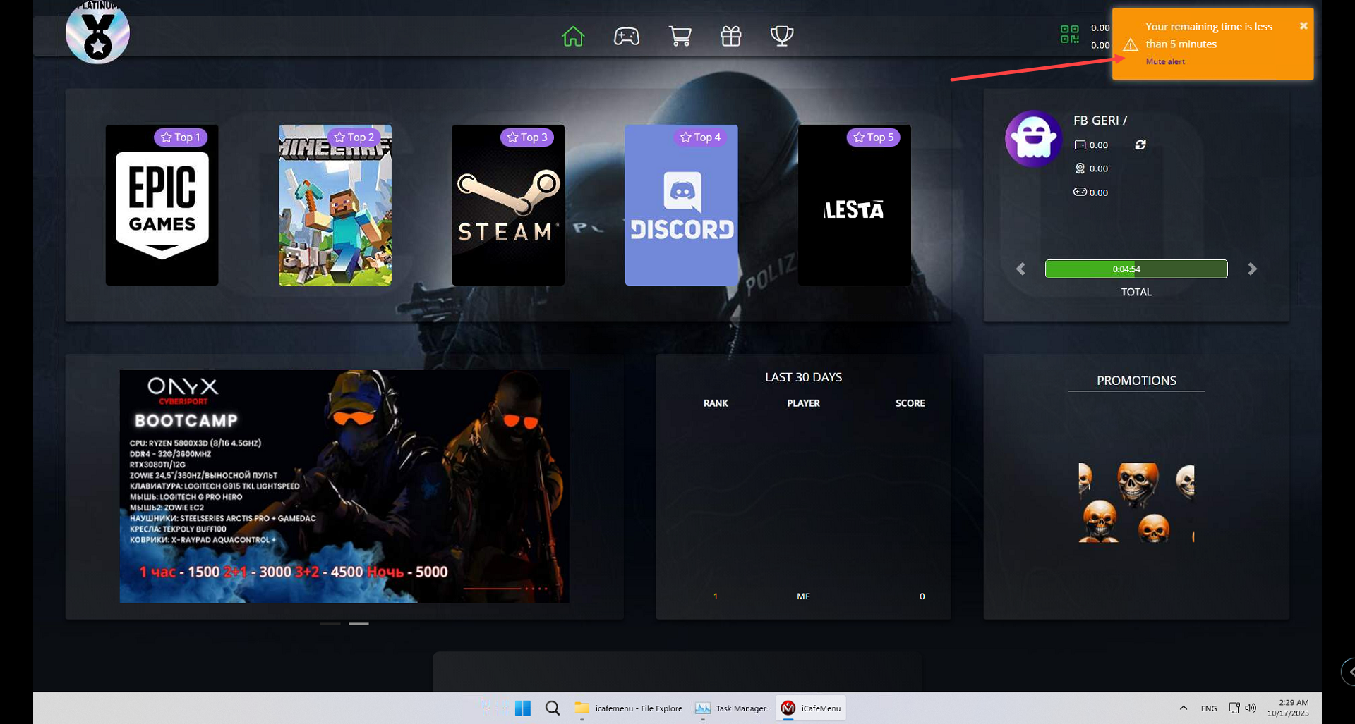Expand the Windows system tray hidden icons
The image size is (1355, 724).
pos(1184,708)
